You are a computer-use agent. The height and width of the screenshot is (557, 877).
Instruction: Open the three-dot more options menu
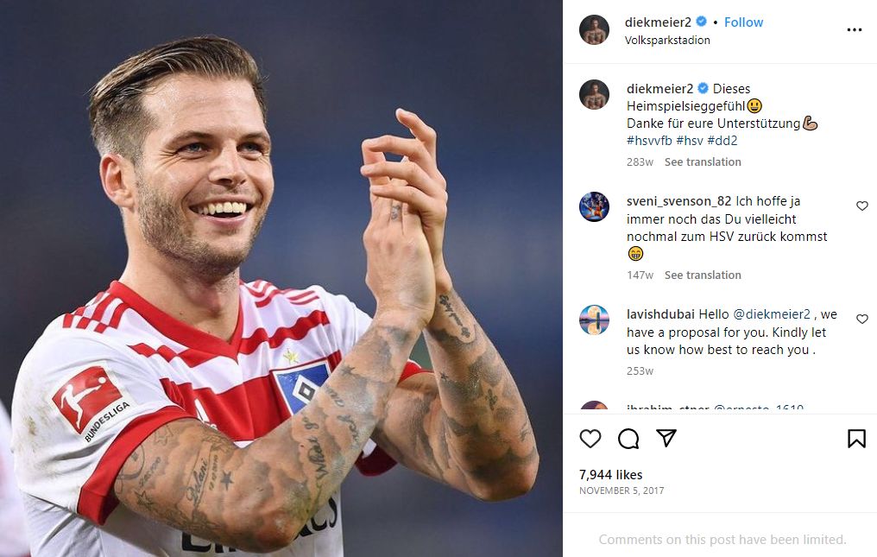[855, 29]
